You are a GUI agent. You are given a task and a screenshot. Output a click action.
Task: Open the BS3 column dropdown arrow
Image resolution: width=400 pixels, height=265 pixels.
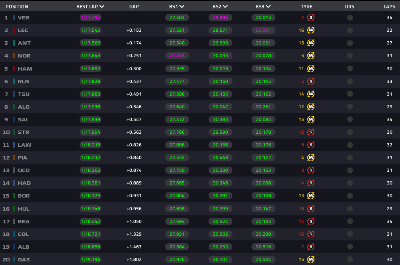[268, 6]
